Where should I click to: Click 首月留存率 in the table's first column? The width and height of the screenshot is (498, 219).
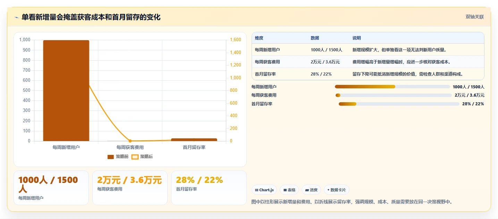265,74
